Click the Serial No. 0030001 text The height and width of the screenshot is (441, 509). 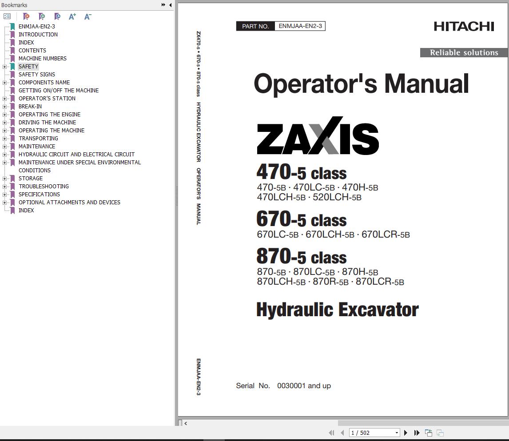[x=283, y=386]
